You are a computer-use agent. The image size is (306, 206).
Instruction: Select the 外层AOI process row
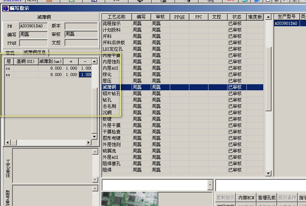coord(183,157)
